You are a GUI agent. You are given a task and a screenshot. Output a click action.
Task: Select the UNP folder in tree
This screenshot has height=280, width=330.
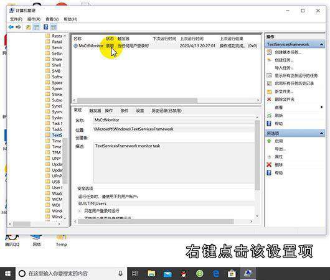tap(56, 159)
